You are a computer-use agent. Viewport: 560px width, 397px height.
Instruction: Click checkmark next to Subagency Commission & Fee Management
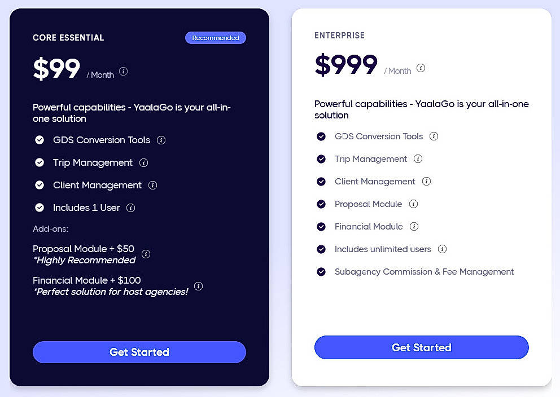[x=321, y=272]
